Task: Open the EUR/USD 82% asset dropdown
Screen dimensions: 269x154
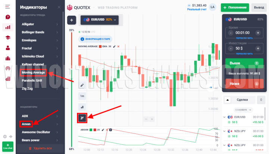Action: click(x=99, y=20)
